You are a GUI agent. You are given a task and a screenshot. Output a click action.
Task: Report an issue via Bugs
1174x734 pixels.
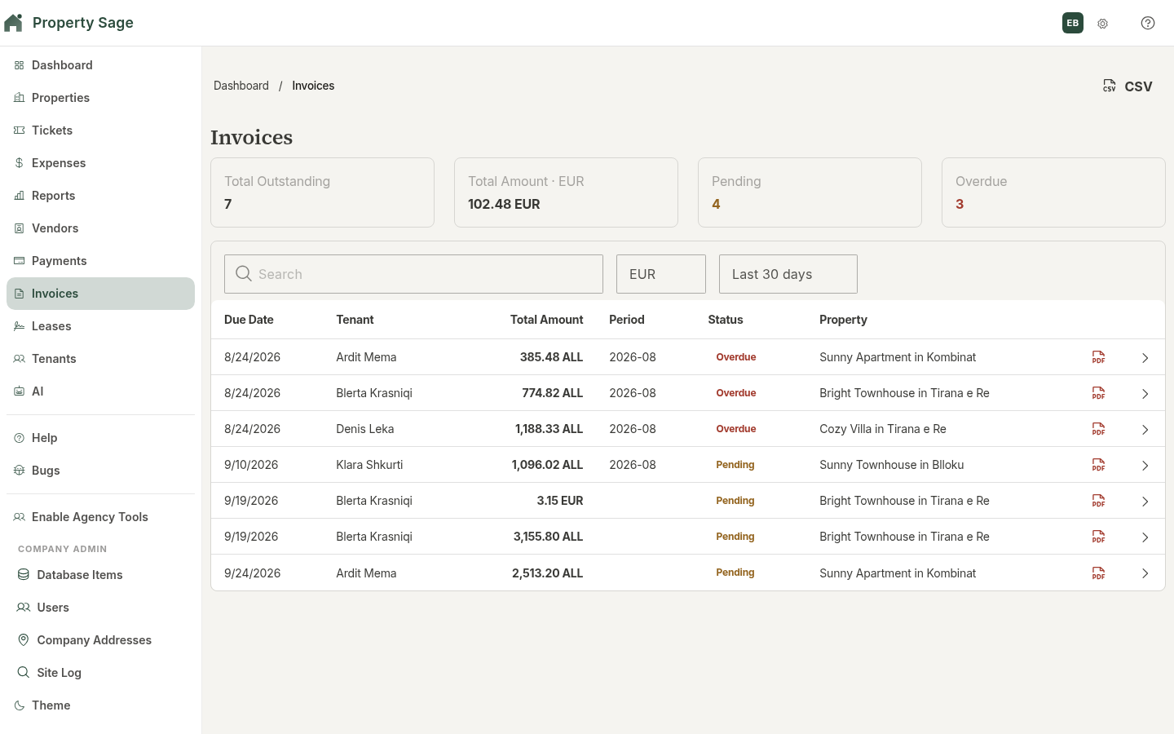coord(100,471)
